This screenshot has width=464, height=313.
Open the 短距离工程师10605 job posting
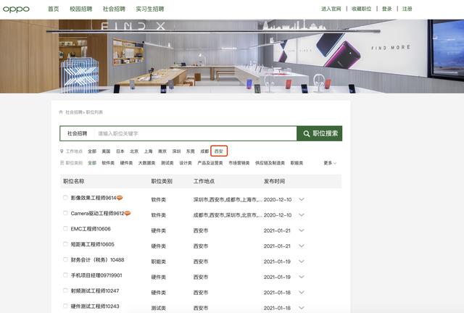[x=92, y=244]
